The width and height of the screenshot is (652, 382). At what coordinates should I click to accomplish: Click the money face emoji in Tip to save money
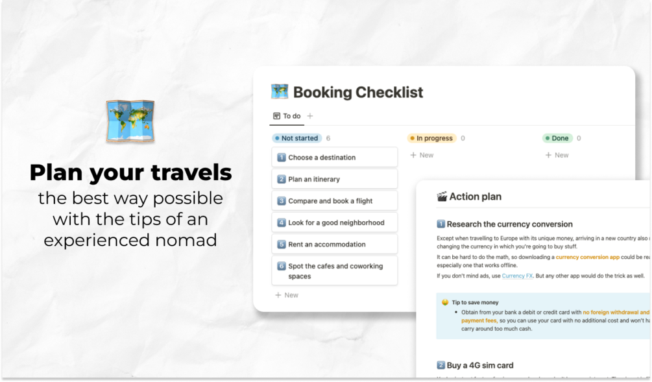445,302
